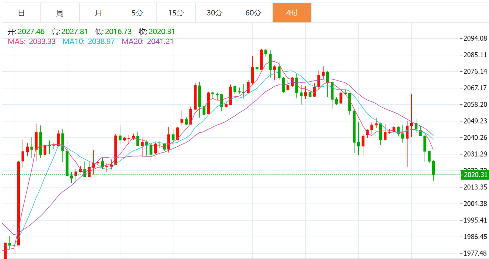This screenshot has height=259, width=489.
Task: Click the opening price value 2027.46
Action: click(x=31, y=32)
